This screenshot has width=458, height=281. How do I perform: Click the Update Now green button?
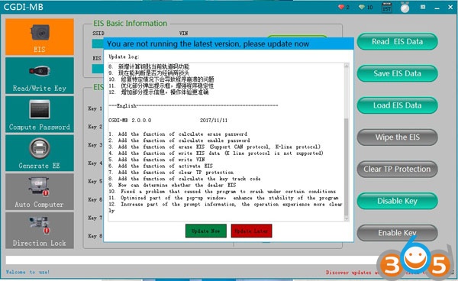pos(206,231)
